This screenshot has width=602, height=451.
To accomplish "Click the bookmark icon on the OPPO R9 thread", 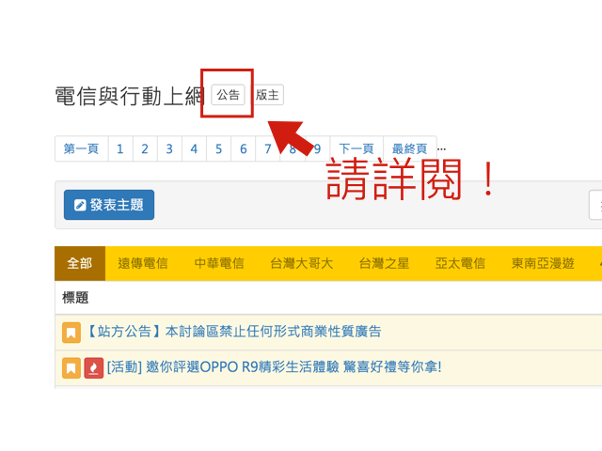I will tap(71, 367).
